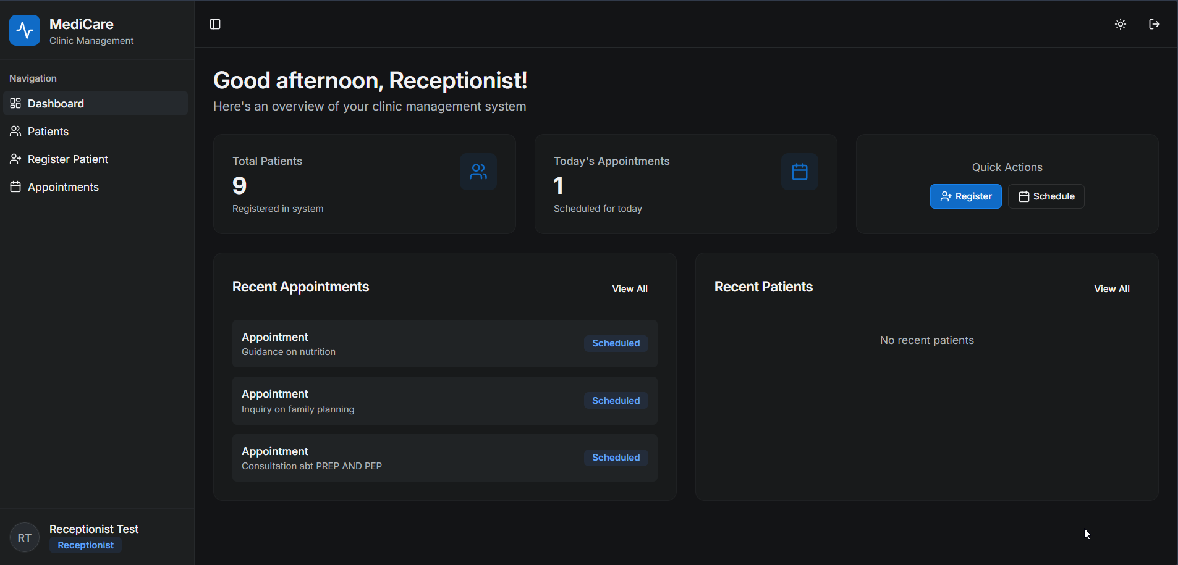Toggle the sidebar collapse icon
This screenshot has width=1178, height=565.
[215, 24]
